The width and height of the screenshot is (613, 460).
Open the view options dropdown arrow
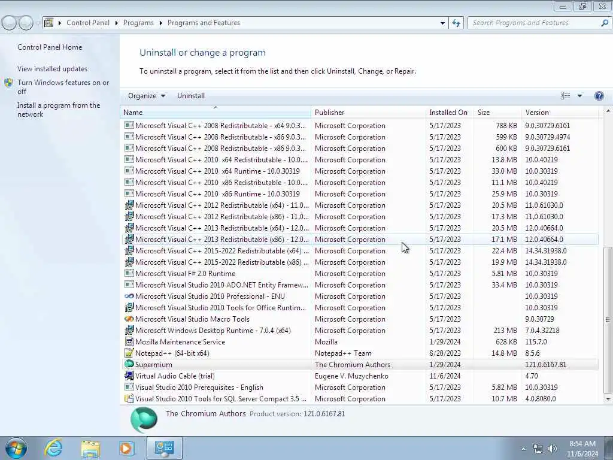pyautogui.click(x=579, y=96)
